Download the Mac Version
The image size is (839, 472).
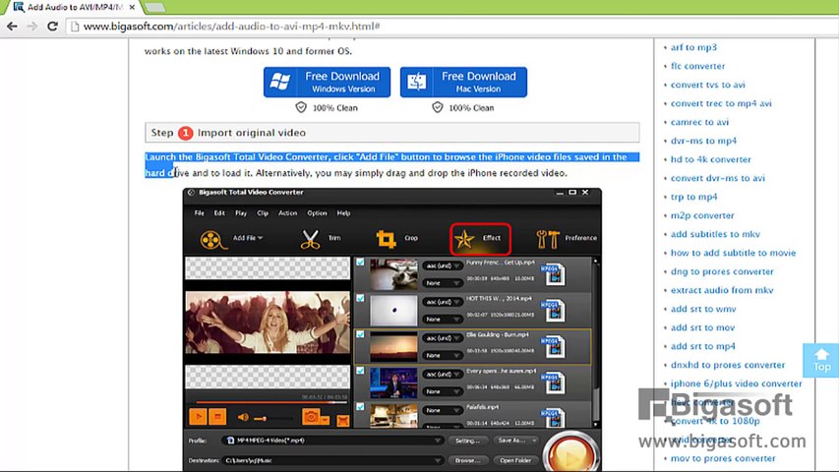[x=463, y=82]
